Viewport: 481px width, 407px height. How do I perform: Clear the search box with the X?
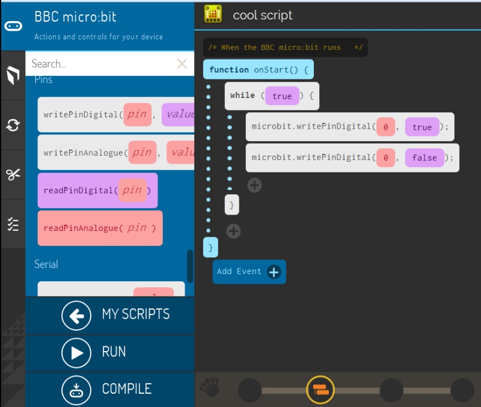182,64
